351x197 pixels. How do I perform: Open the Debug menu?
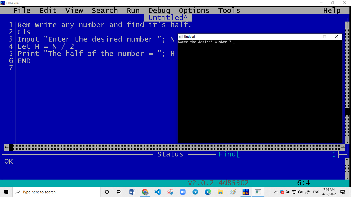[159, 11]
